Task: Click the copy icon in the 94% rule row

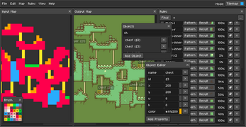Action: click(230, 81)
